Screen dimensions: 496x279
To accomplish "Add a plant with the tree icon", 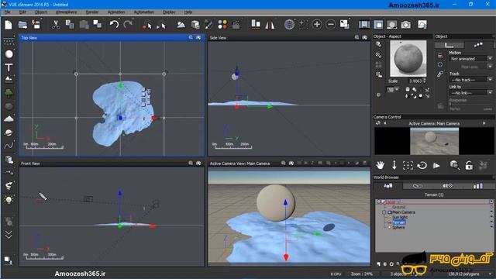I will coord(9,93).
